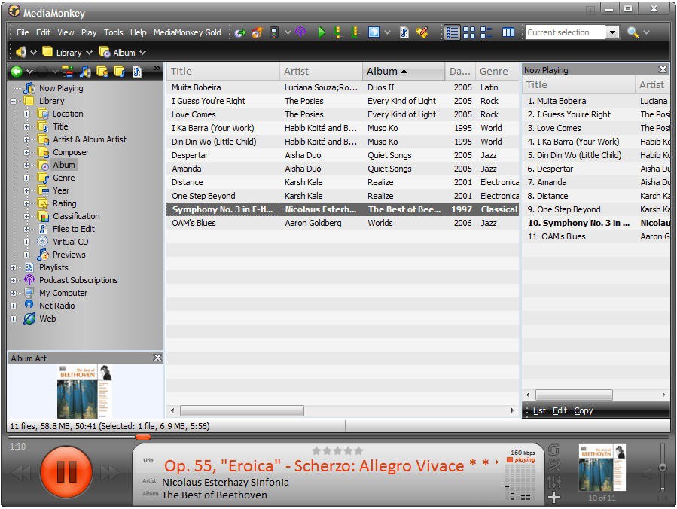This screenshot has height=509, width=677.
Task: Click the portable device sync icon
Action: coord(273,32)
